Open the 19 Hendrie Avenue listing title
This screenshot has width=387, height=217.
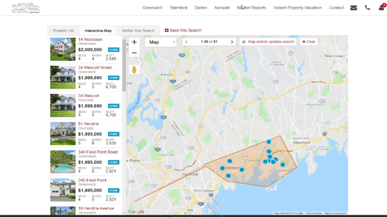[96, 208]
